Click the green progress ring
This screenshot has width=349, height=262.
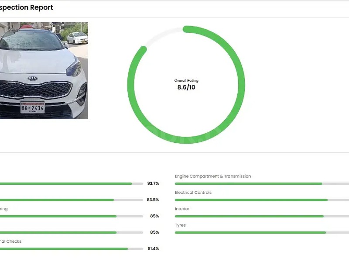coord(186,26)
